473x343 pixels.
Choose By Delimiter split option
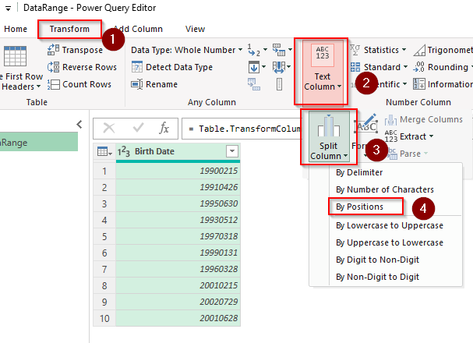tap(359, 172)
